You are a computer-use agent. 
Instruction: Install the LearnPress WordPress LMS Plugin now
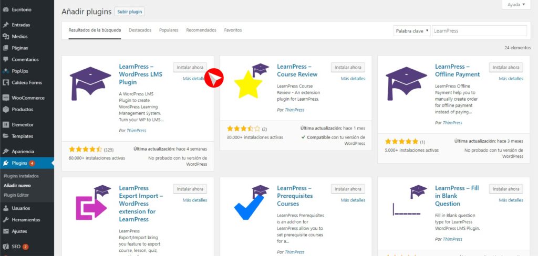[x=190, y=67]
